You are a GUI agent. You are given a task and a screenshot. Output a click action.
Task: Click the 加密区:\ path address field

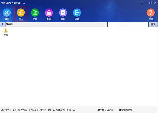click(x=56, y=24)
